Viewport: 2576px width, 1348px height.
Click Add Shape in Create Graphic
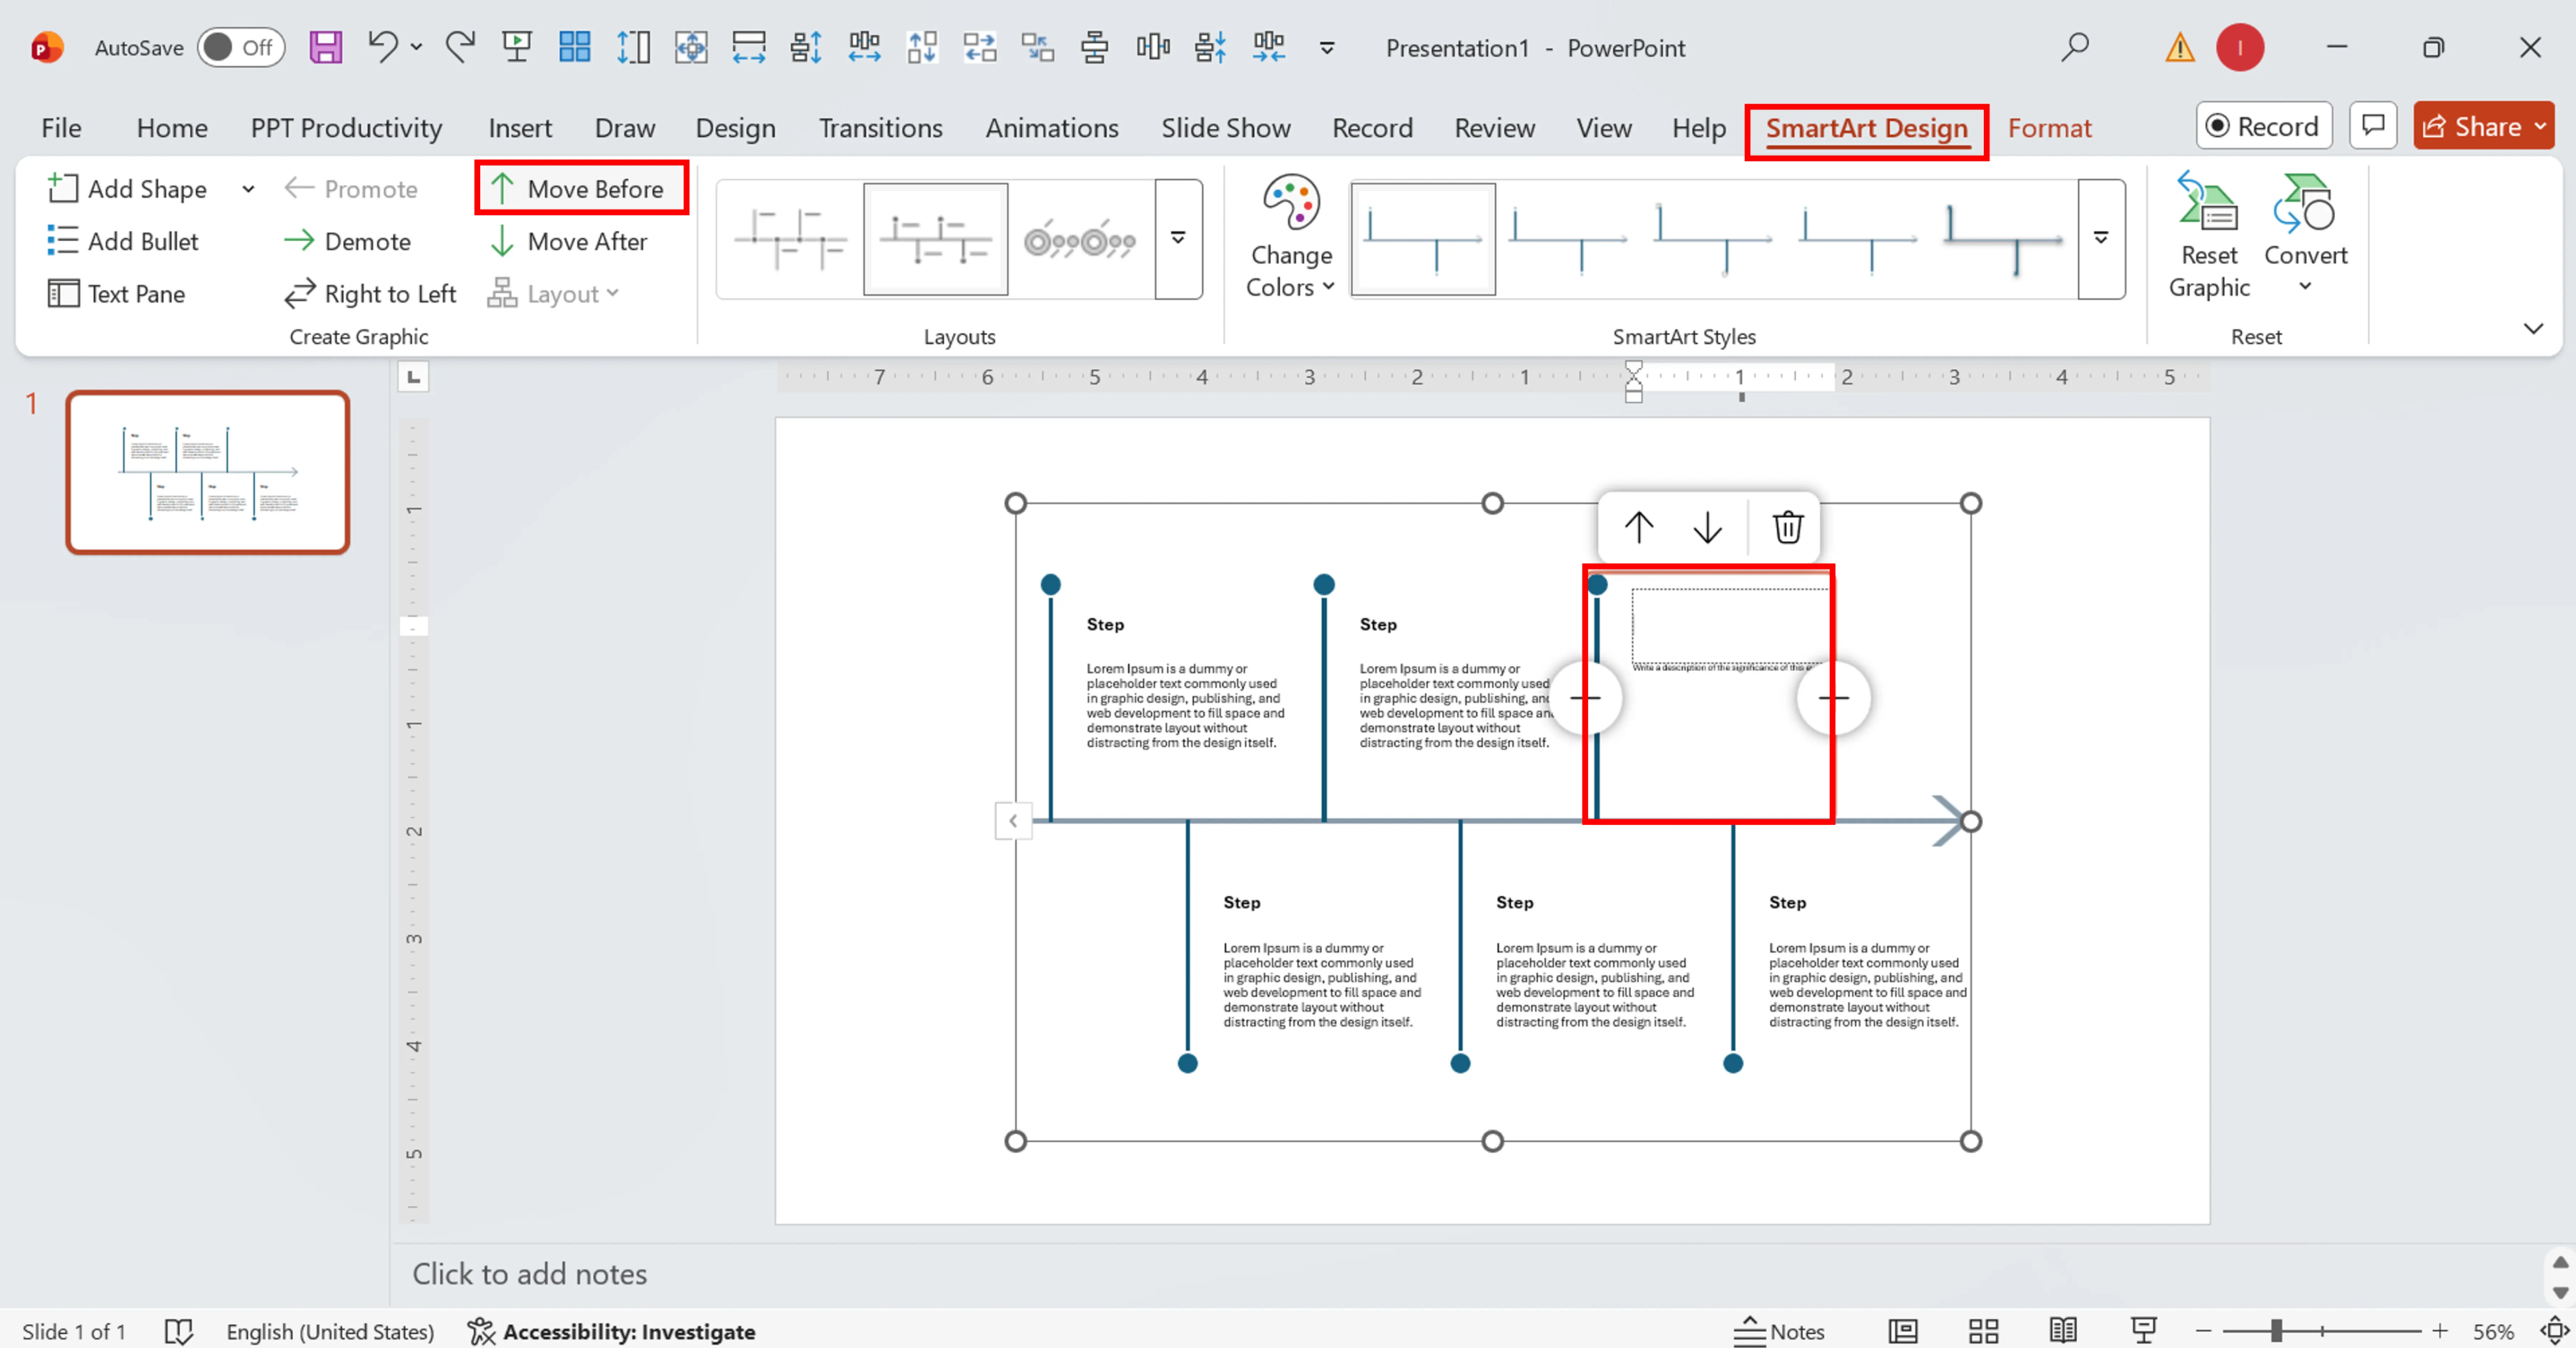[128, 188]
